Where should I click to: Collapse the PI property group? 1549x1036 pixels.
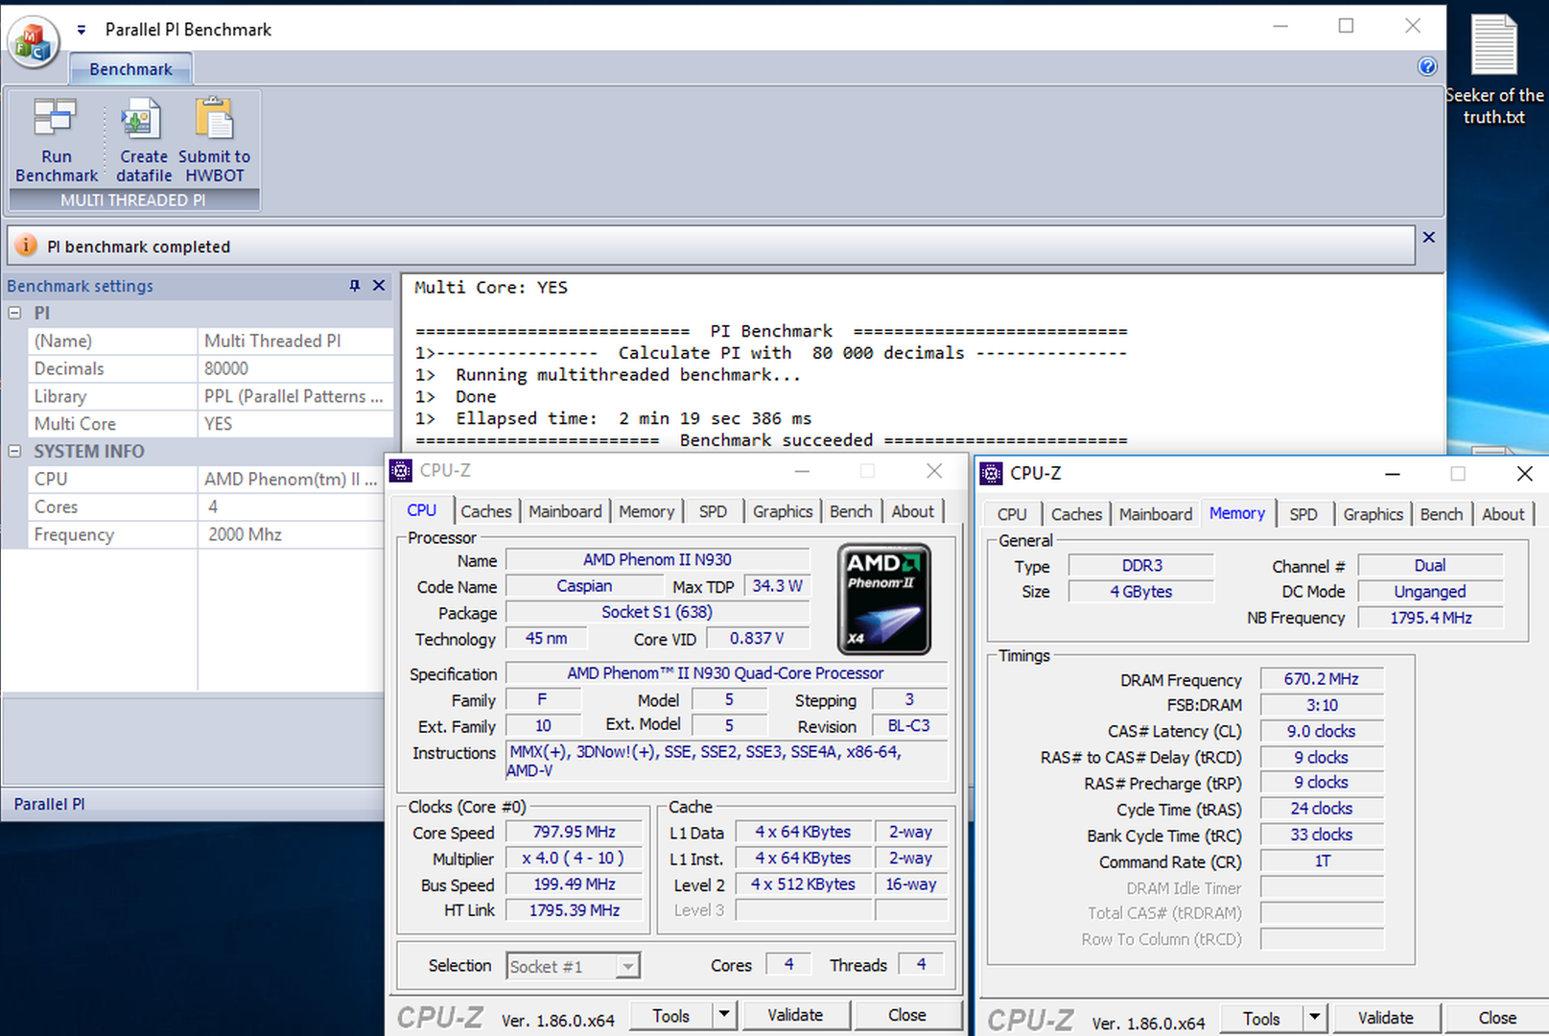(15, 313)
